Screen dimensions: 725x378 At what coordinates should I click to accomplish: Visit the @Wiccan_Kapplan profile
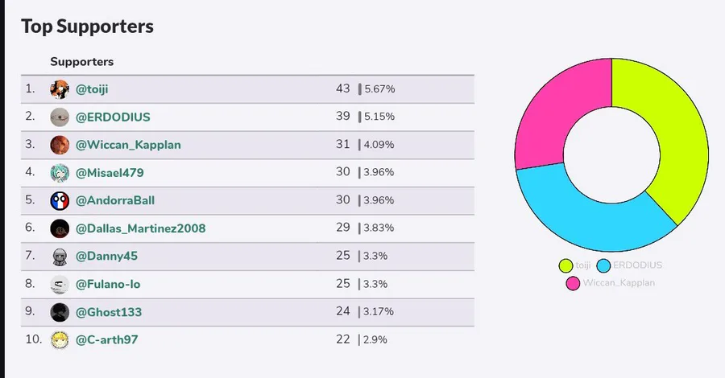point(128,145)
